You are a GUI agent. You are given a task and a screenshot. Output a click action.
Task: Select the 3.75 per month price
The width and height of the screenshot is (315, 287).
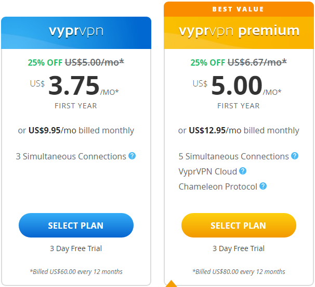click(x=74, y=85)
